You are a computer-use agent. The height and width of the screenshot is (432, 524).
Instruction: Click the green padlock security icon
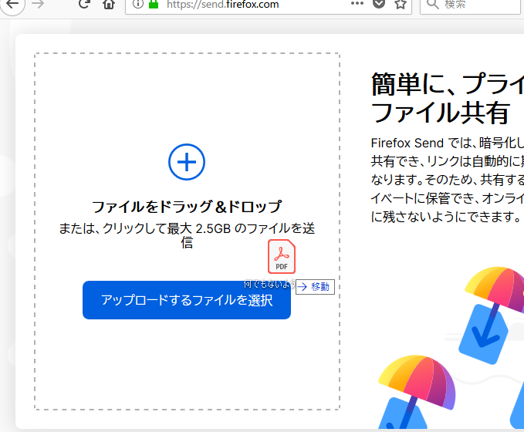(154, 4)
